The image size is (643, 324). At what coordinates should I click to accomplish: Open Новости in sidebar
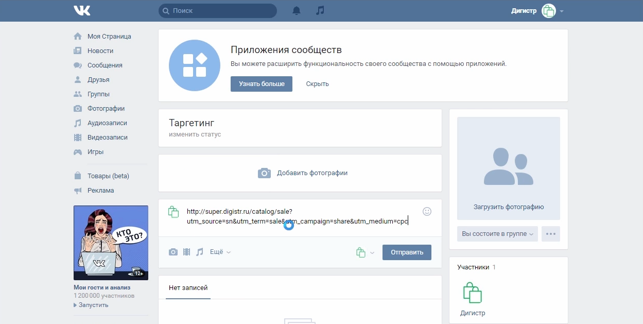coord(100,51)
